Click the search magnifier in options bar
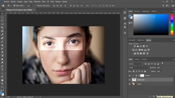175x98 pixels. 163,6
